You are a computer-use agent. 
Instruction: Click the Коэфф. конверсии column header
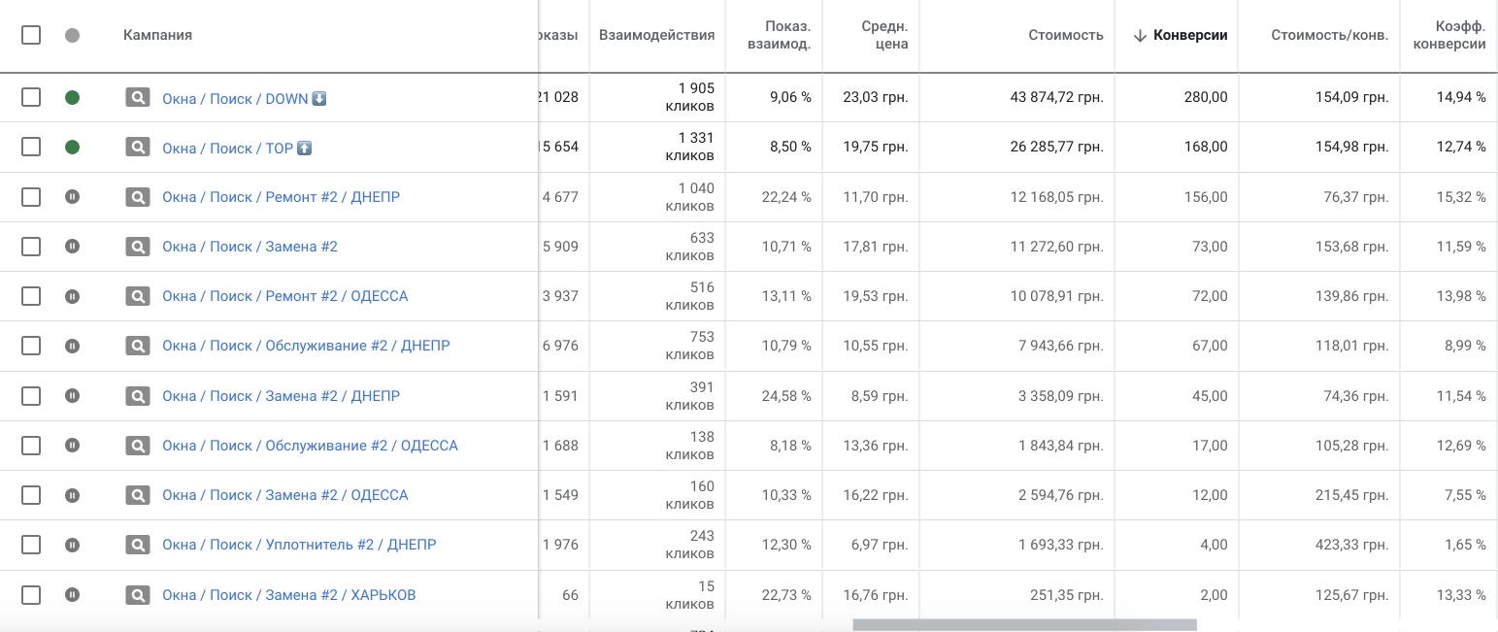pos(1448,35)
